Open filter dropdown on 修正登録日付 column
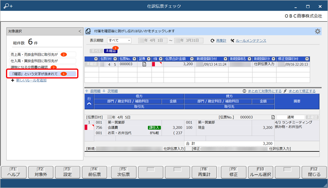The image size is (328, 188). tap(307, 59)
